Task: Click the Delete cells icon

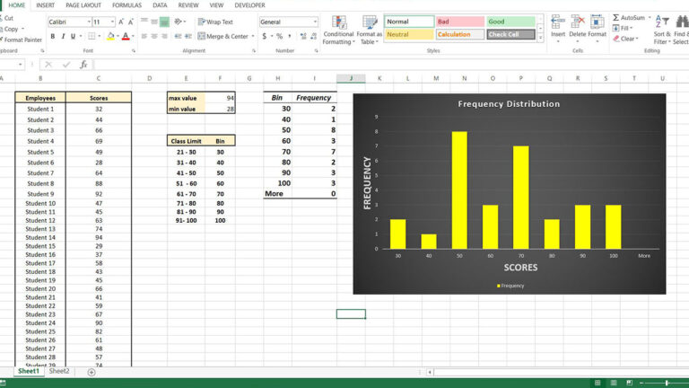Action: coord(577,25)
